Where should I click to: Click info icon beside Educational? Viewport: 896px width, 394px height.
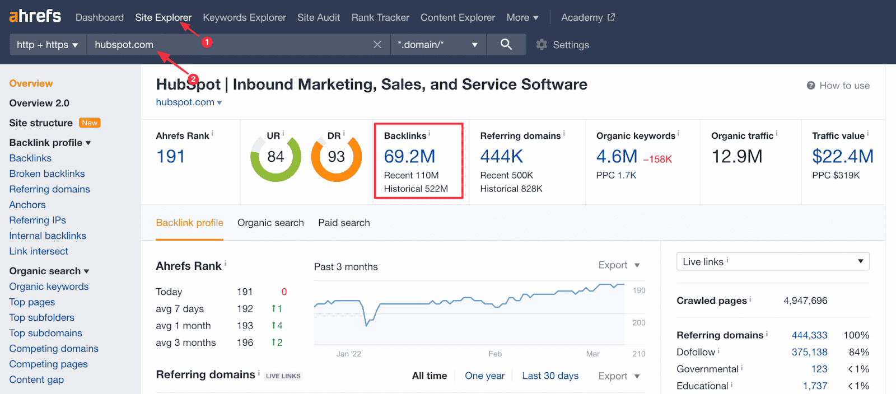[732, 384]
